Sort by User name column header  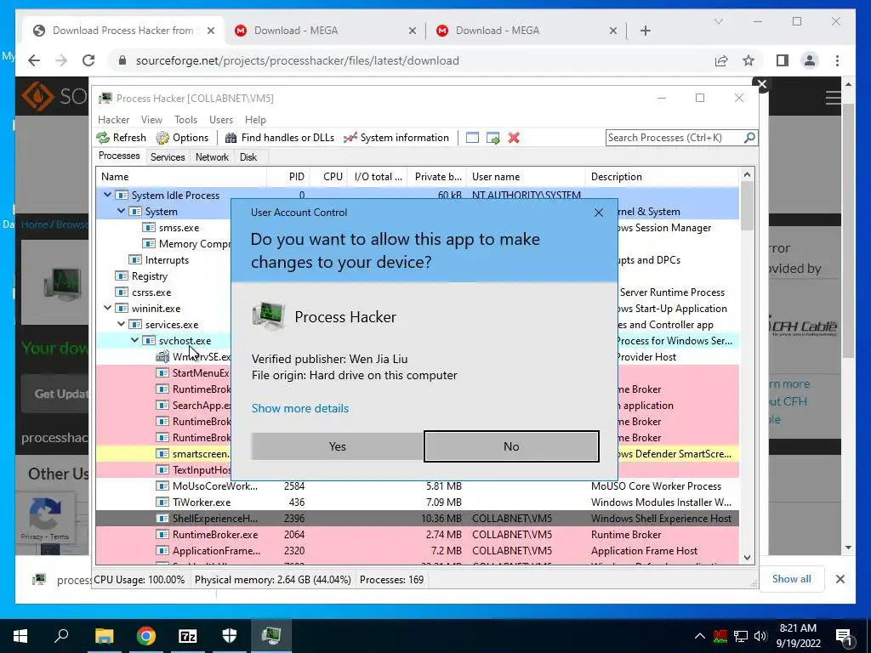point(526,177)
